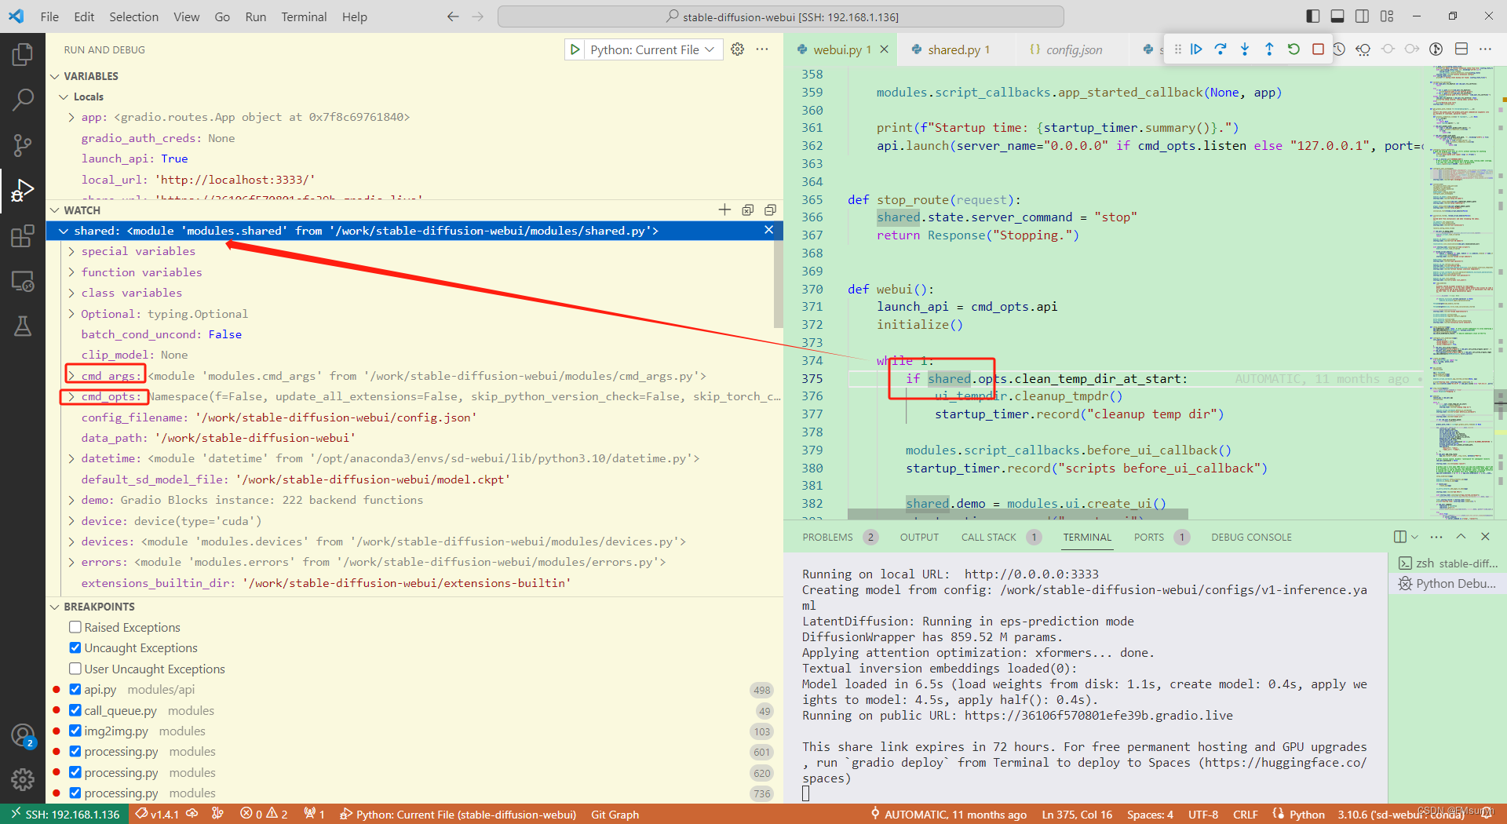Open the Extensions view icon
This screenshot has width=1507, height=824.
[23, 235]
